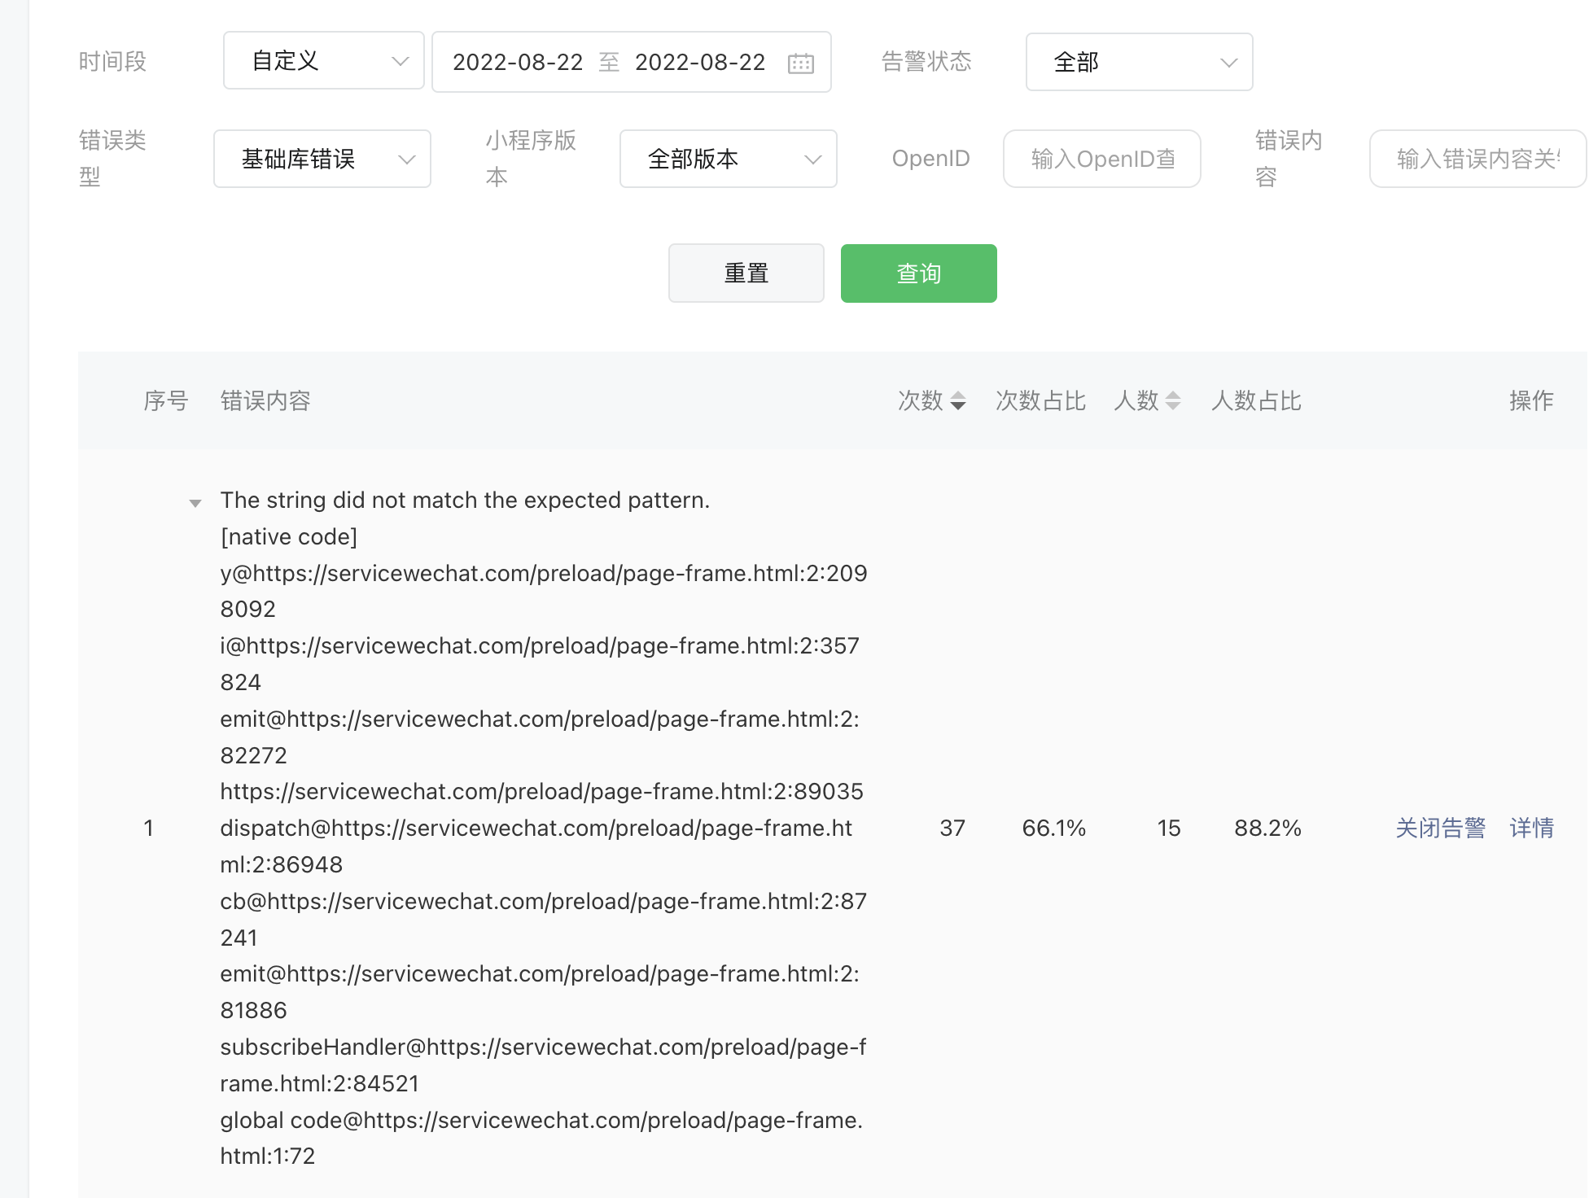Sort table by 次数 column arrows
The image size is (1589, 1198).
click(958, 400)
